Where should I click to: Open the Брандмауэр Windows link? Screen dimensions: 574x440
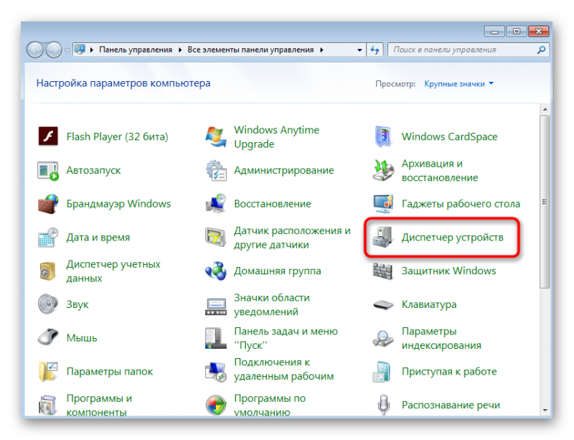tap(118, 204)
